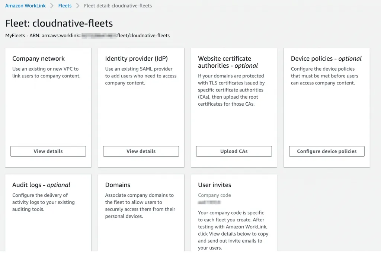This screenshot has height=253, width=381.
Task: Click the Company code label
Action: [214, 195]
